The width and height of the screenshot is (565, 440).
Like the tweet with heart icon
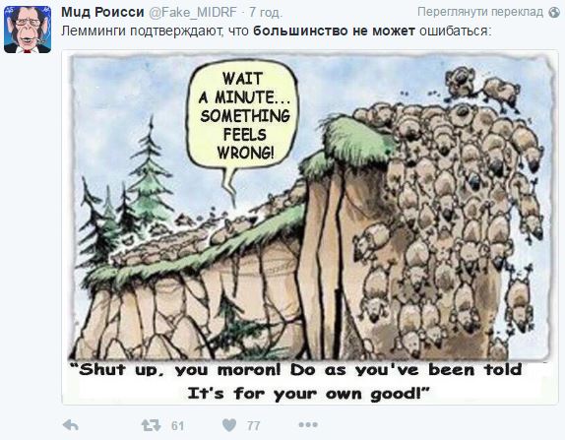(229, 425)
